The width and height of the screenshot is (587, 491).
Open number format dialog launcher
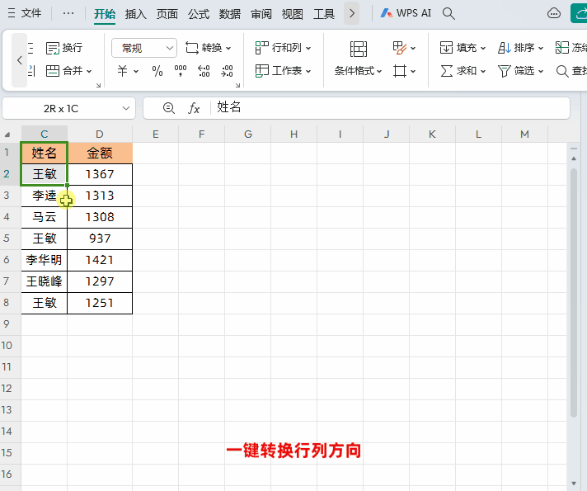click(237, 86)
